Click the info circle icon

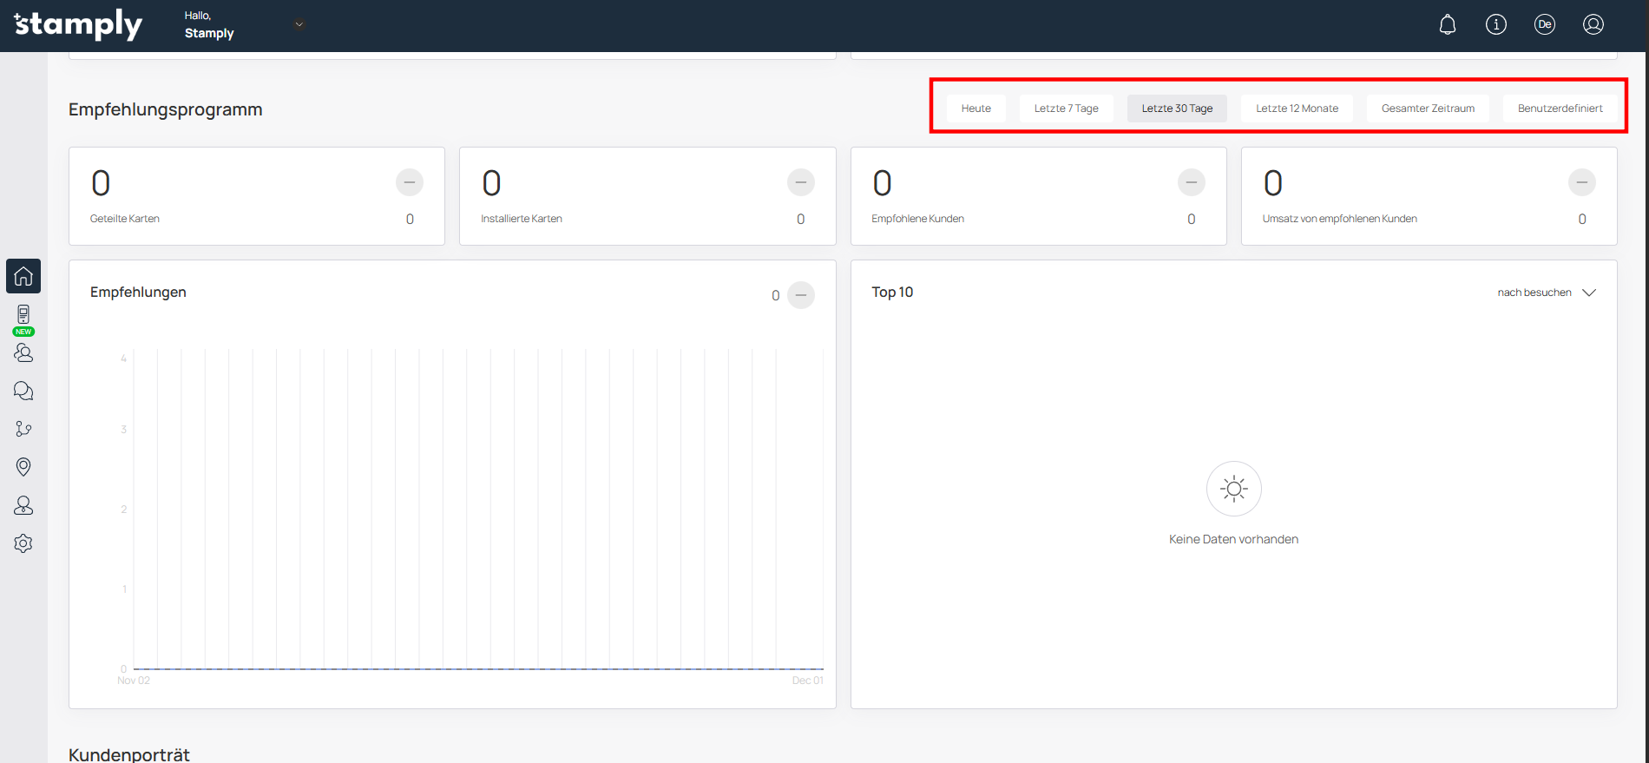coord(1495,25)
